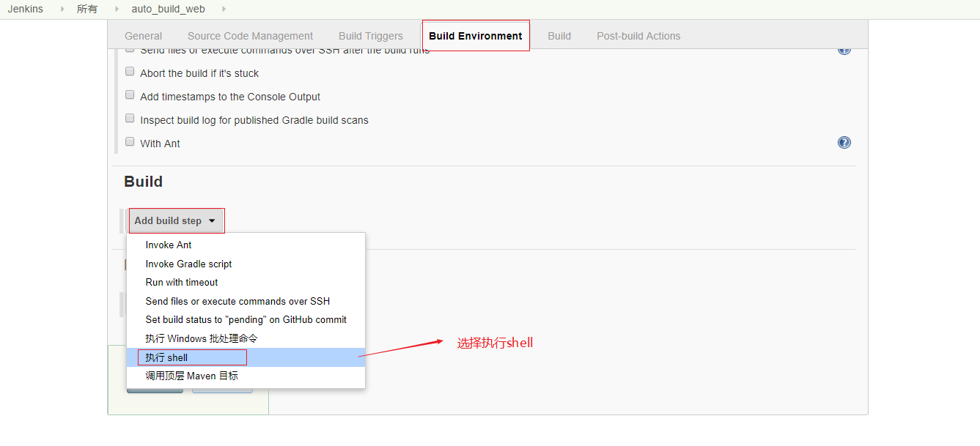Go to the Build tab
Viewport: 980px width, 446px height.
[x=559, y=36]
